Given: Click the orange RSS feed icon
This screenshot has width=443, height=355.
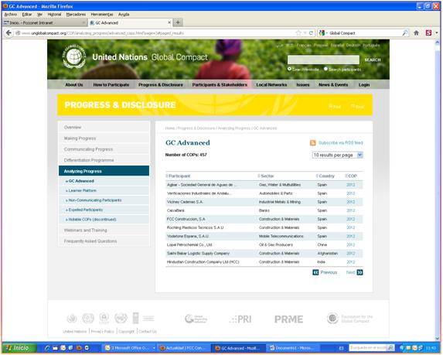Looking at the screenshot, I should (x=313, y=143).
